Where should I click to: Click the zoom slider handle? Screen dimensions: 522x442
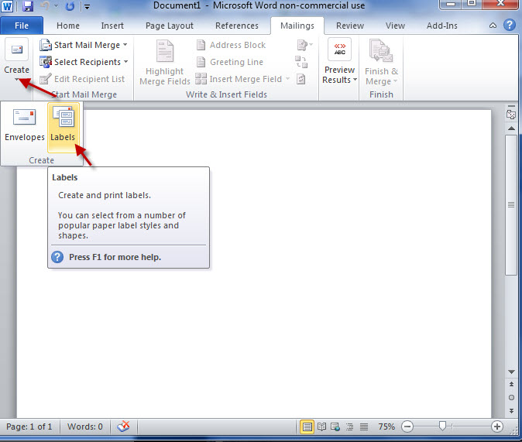click(x=442, y=426)
